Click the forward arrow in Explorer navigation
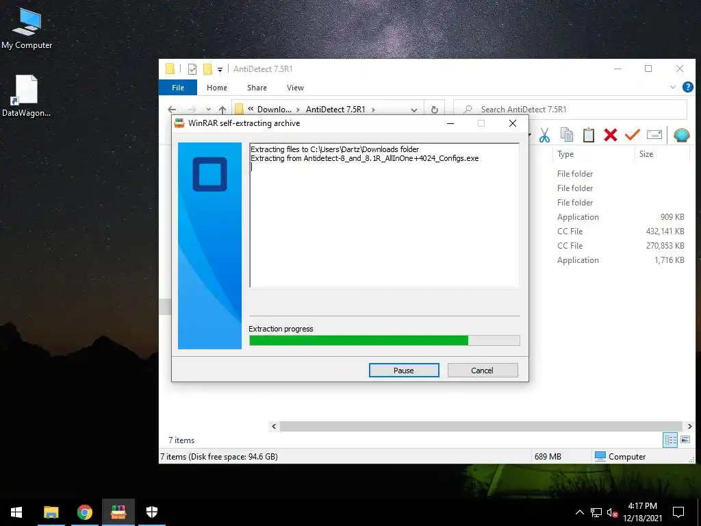The height and width of the screenshot is (526, 701). tap(192, 110)
